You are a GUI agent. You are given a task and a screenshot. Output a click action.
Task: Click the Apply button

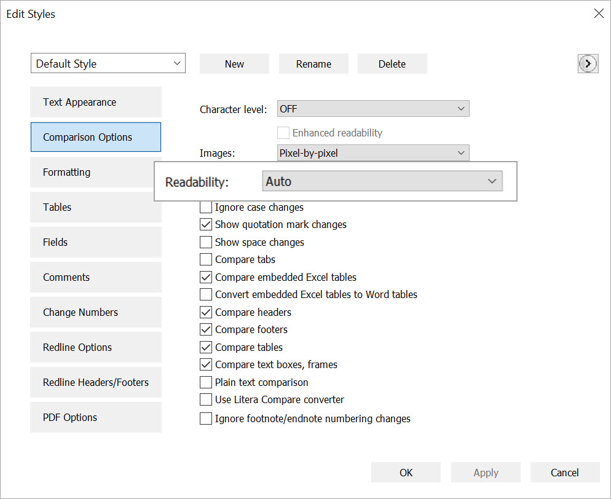[486, 473]
